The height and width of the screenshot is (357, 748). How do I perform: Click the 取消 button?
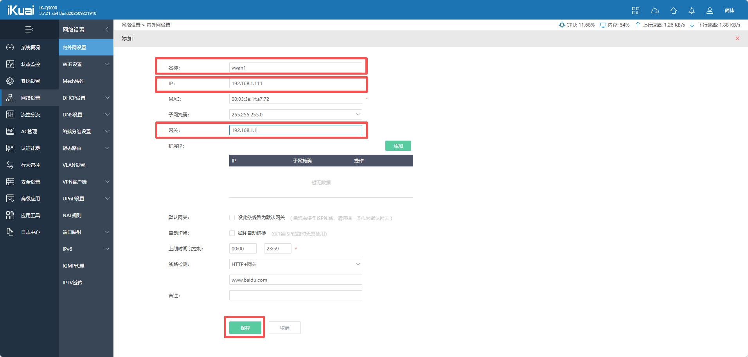coord(284,328)
